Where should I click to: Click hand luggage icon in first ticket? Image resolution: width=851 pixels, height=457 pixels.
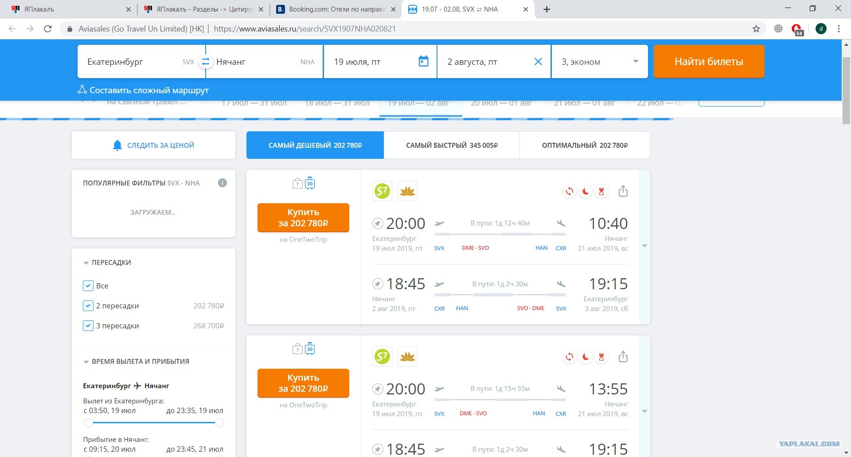297,183
